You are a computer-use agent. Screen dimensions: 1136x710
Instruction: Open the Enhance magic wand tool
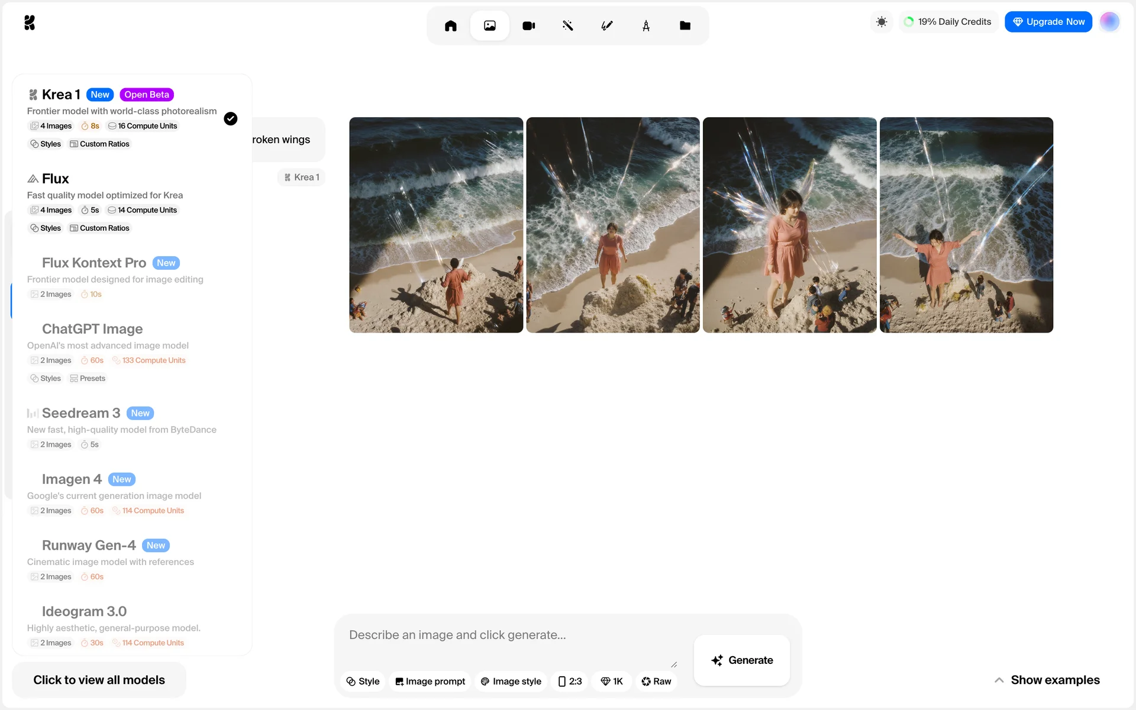(x=567, y=25)
